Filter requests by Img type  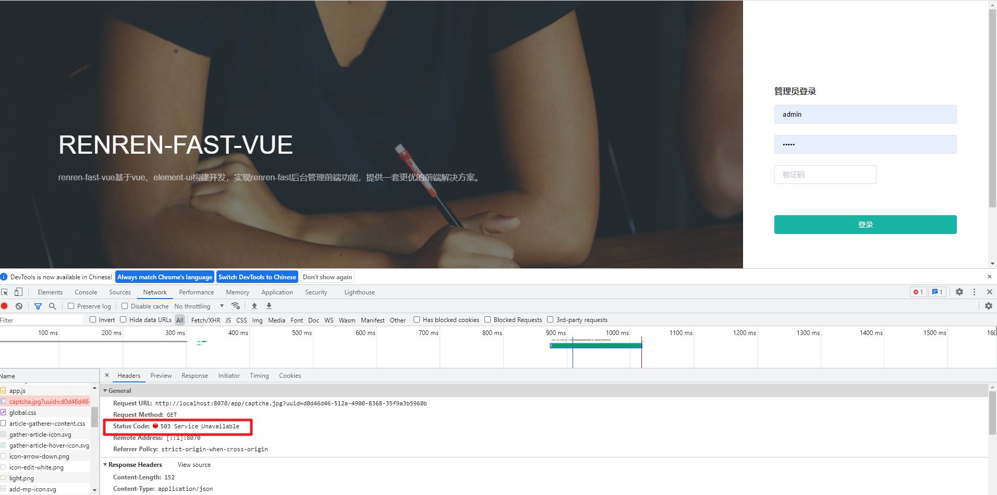click(258, 320)
